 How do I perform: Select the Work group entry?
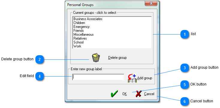(77, 46)
